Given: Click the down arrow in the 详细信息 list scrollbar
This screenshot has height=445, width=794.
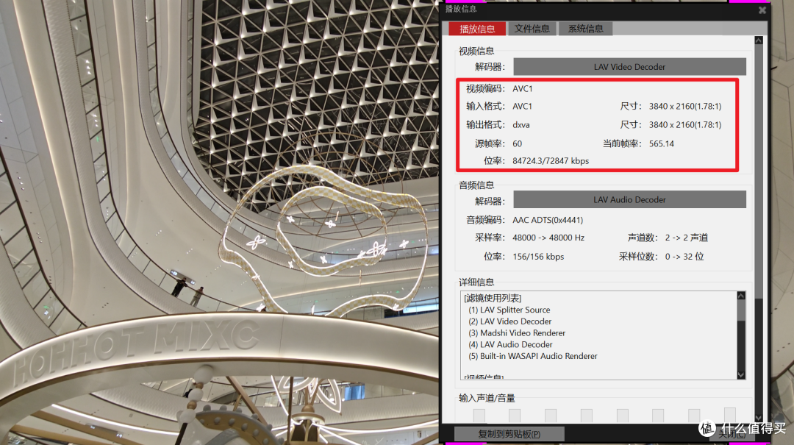Looking at the screenshot, I should tap(741, 375).
